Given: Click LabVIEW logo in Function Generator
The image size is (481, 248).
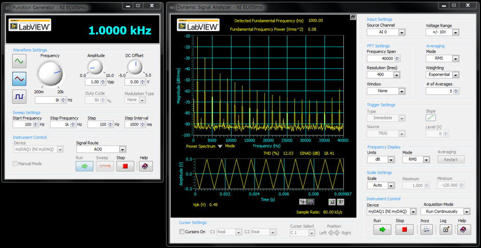Looking at the screenshot, I should click(x=30, y=25).
